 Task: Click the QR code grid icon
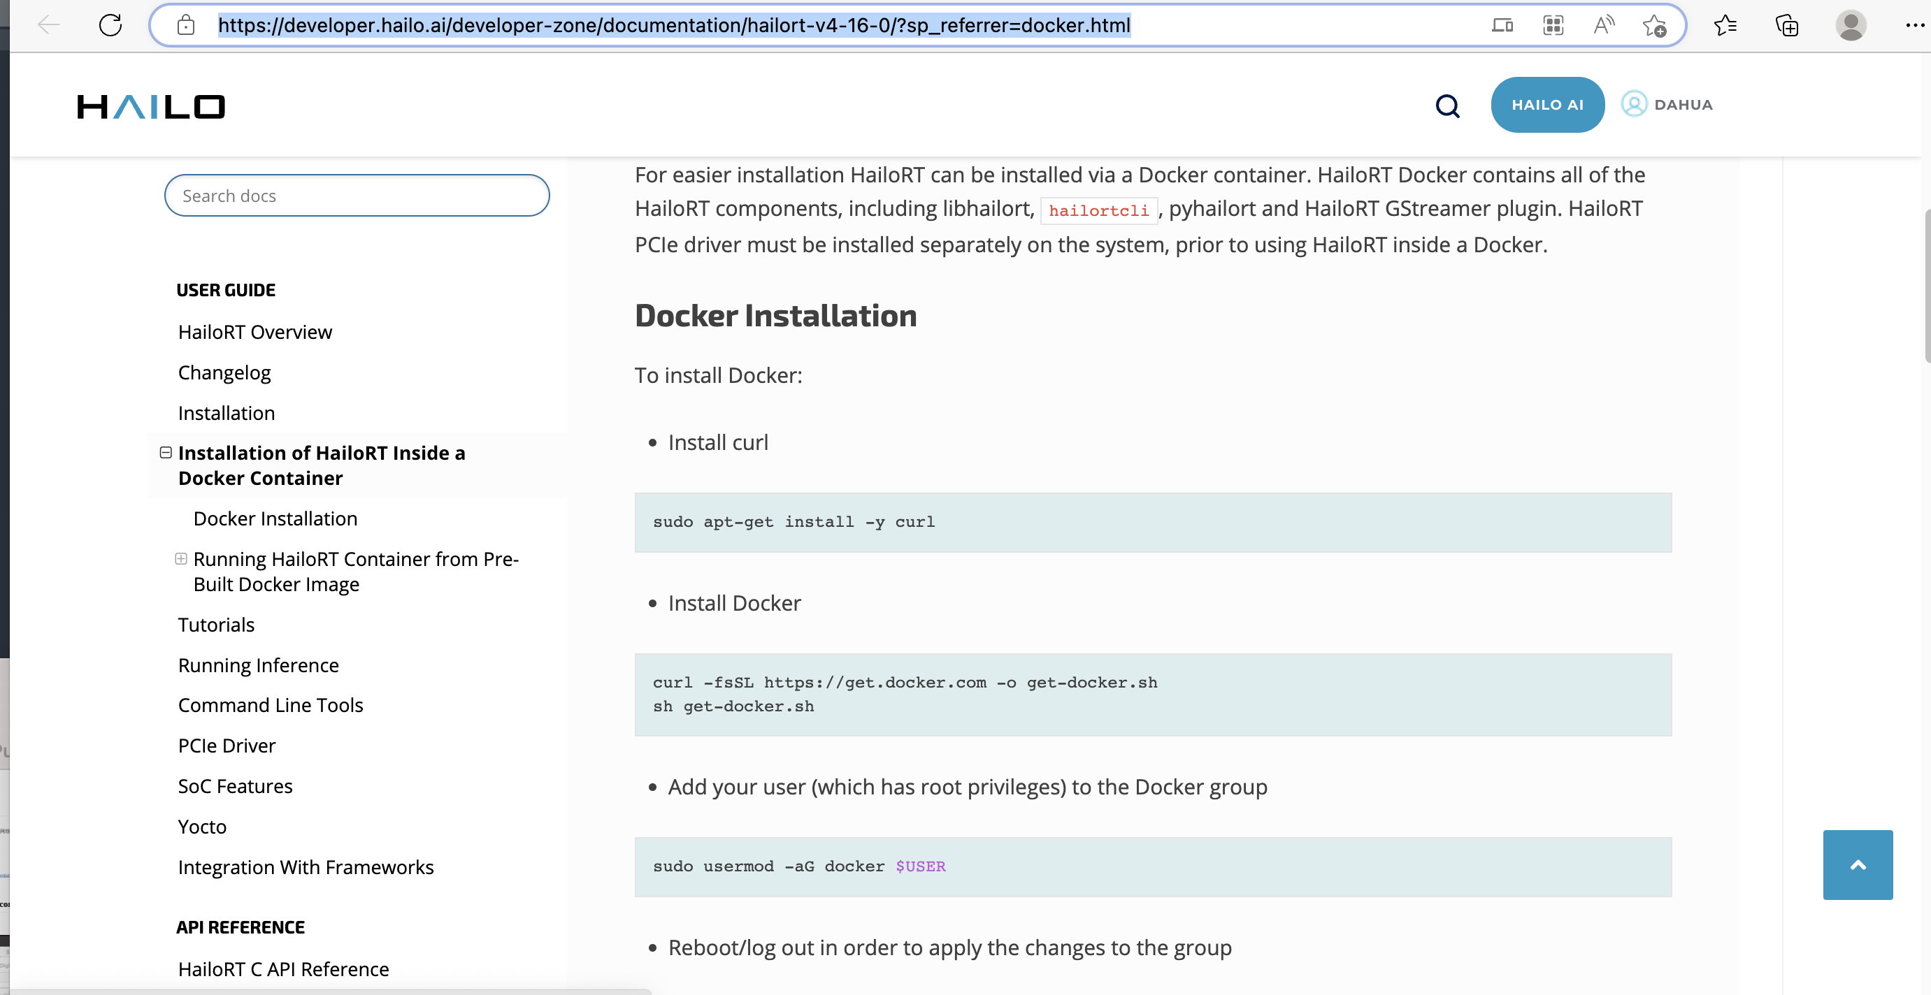point(1553,24)
